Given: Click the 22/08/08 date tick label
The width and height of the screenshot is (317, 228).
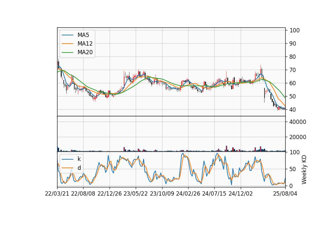Looking at the screenshot, I should point(83,194).
